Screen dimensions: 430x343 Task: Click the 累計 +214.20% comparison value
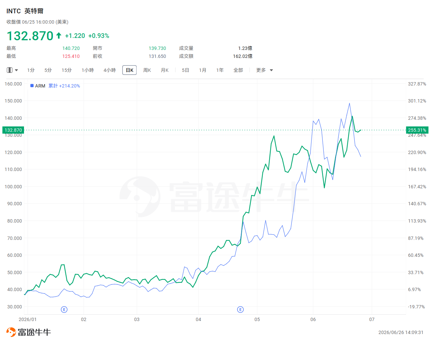pyautogui.click(x=64, y=86)
